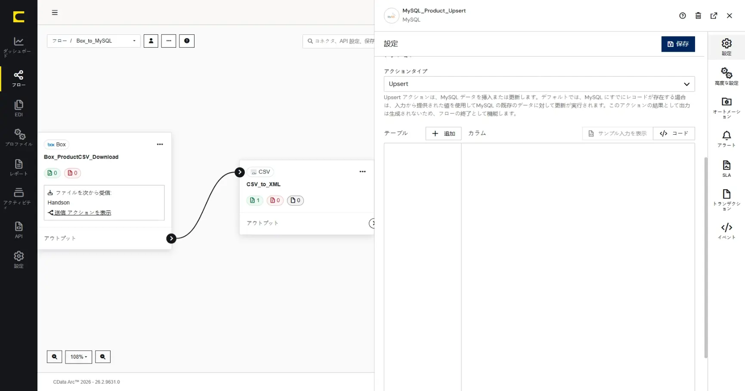Switch to the SLA tab
This screenshot has height=391, width=745.
pyautogui.click(x=726, y=169)
